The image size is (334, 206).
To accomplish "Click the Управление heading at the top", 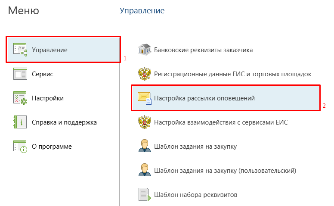I will coord(142,10).
